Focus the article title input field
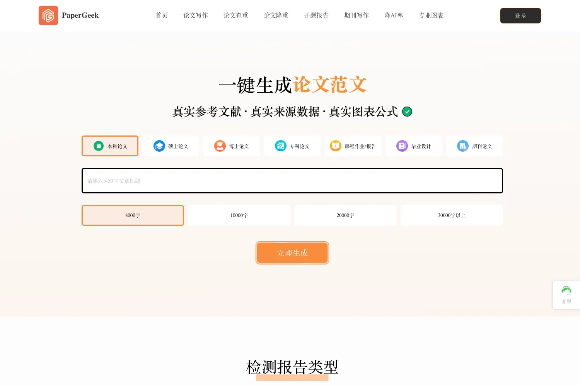 click(292, 181)
